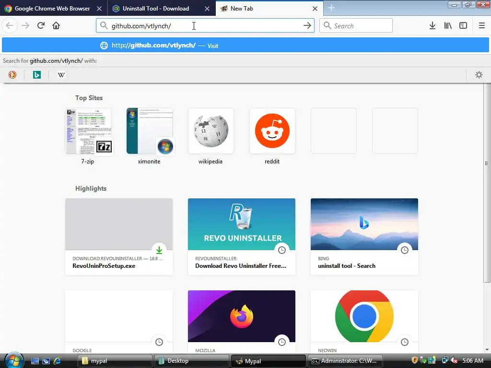Search with the DuckDuckGo icon

coord(12,75)
